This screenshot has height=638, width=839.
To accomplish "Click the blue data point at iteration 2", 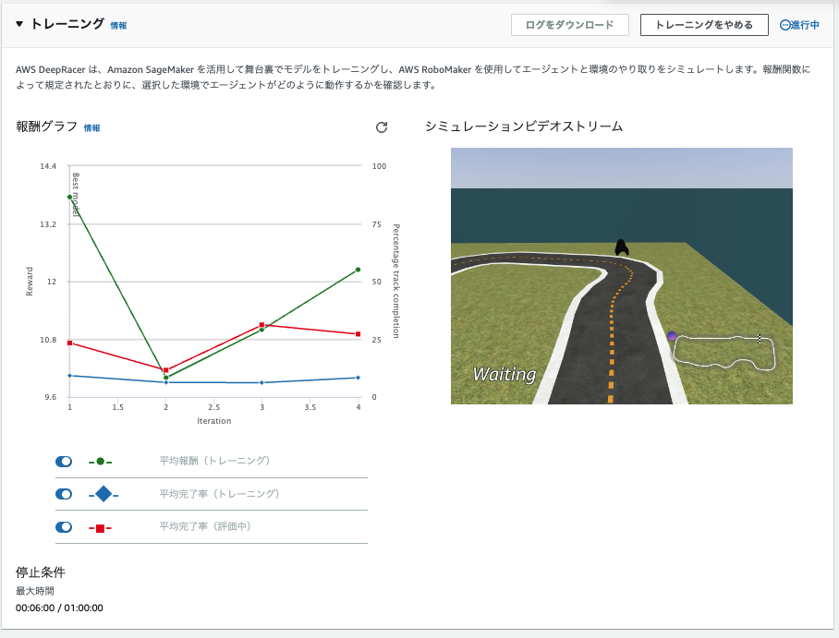I will click(165, 380).
